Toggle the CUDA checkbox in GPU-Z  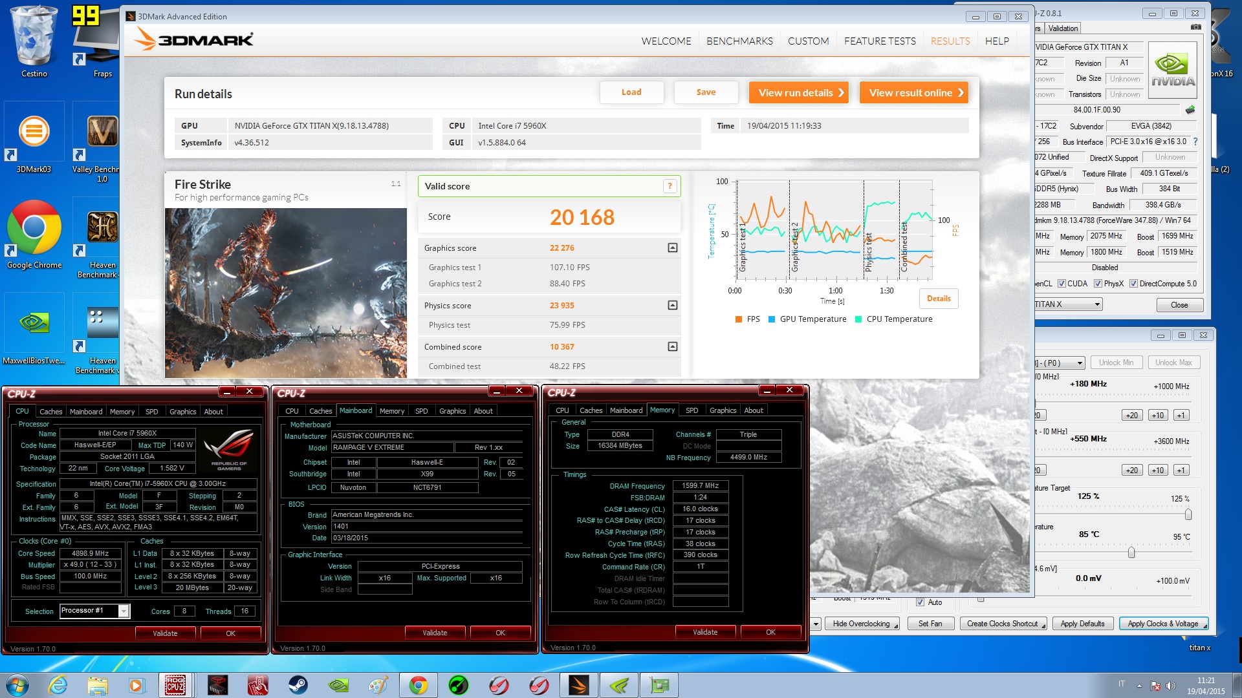[x=1062, y=284]
